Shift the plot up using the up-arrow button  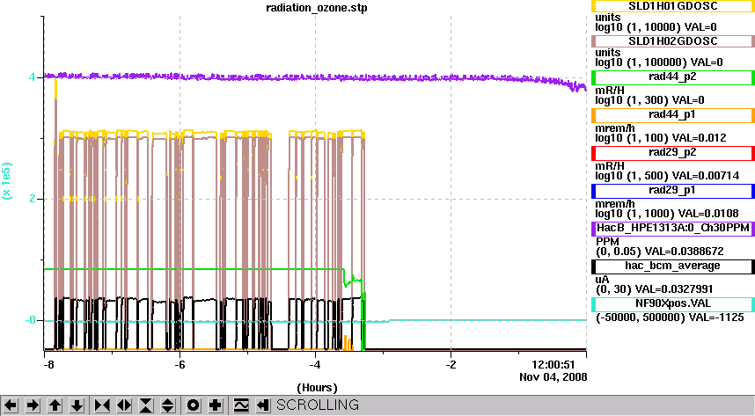[x=55, y=405]
